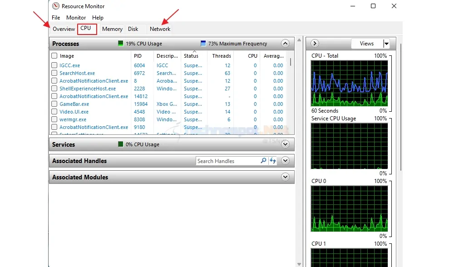
Task: Sort by the Threads column header
Action: (222, 56)
